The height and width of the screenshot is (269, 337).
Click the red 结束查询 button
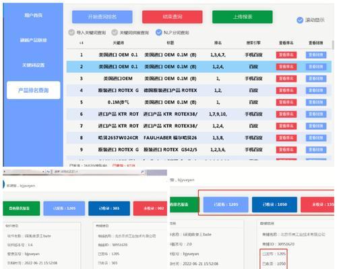point(173,17)
